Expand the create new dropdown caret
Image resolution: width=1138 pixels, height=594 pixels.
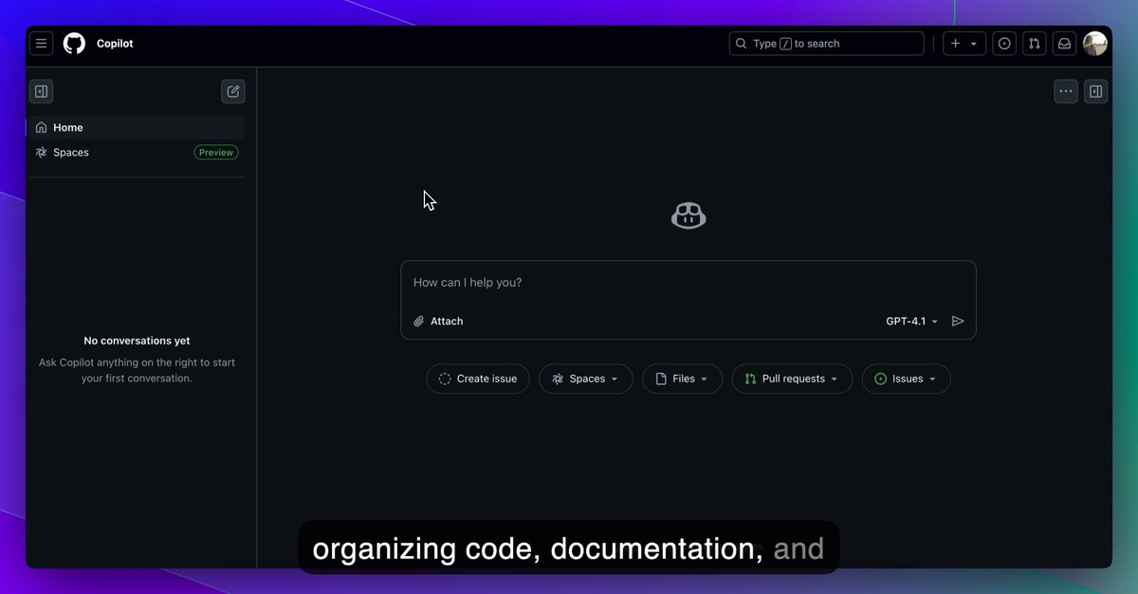974,44
